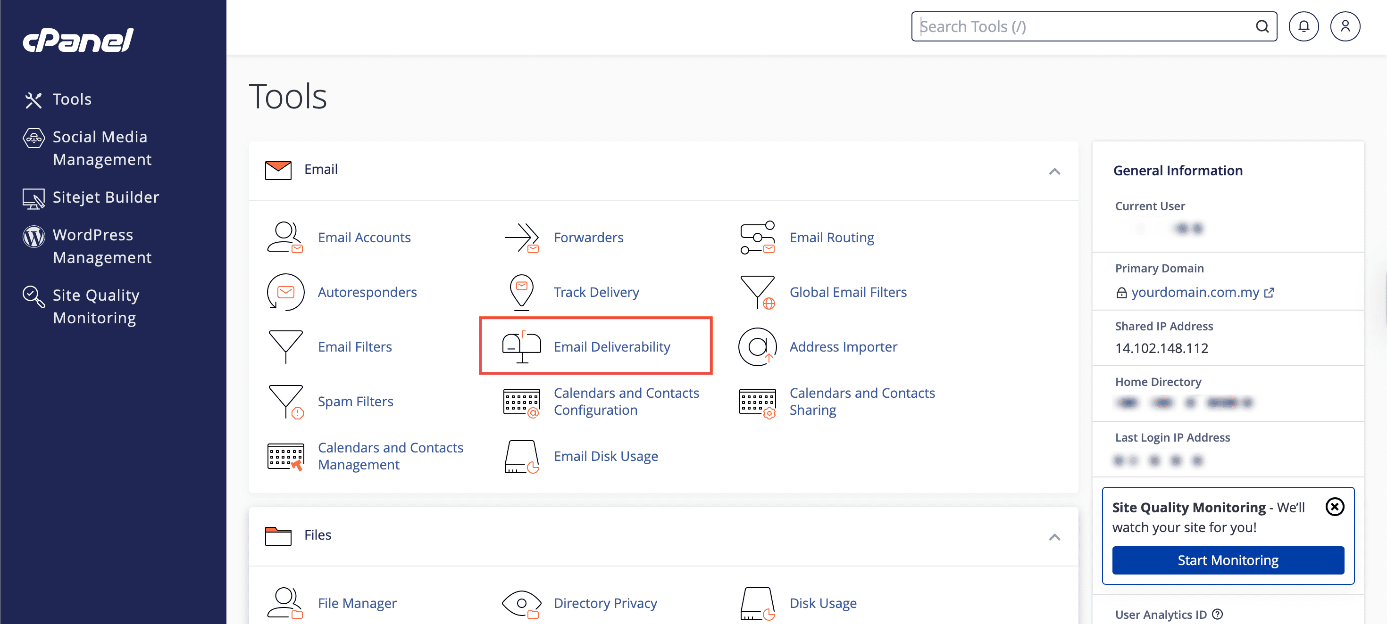Open the Directory Privacy link
This screenshot has width=1387, height=624.
605,604
